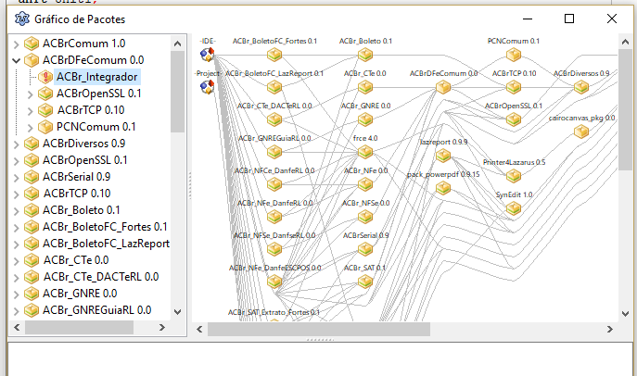Click tree panel scroll down arrow

coord(177,312)
